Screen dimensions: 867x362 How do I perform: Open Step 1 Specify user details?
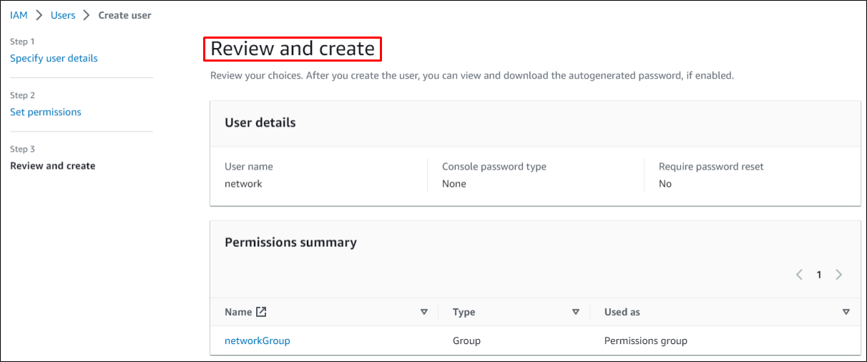click(x=54, y=58)
